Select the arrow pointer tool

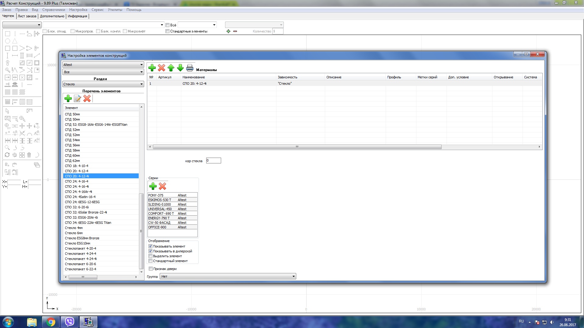pos(8,111)
